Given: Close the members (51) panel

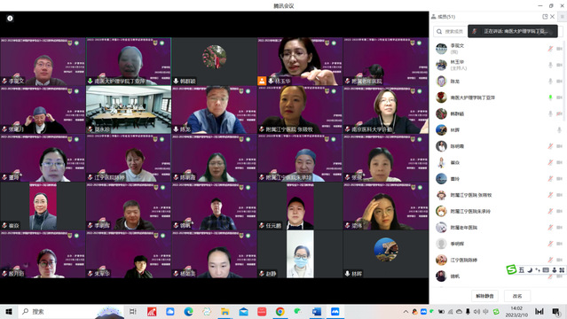Looking at the screenshot, I should point(553,17).
